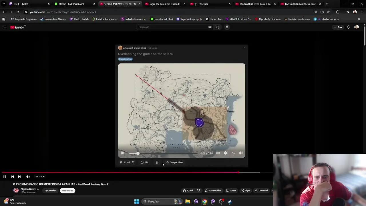Open the on-screen keyboard in YouTube search
Image resolution: width=366 pixels, height=206 pixels.
point(210,27)
